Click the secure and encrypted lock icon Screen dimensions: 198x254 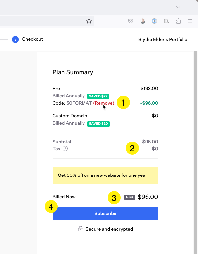81,229
